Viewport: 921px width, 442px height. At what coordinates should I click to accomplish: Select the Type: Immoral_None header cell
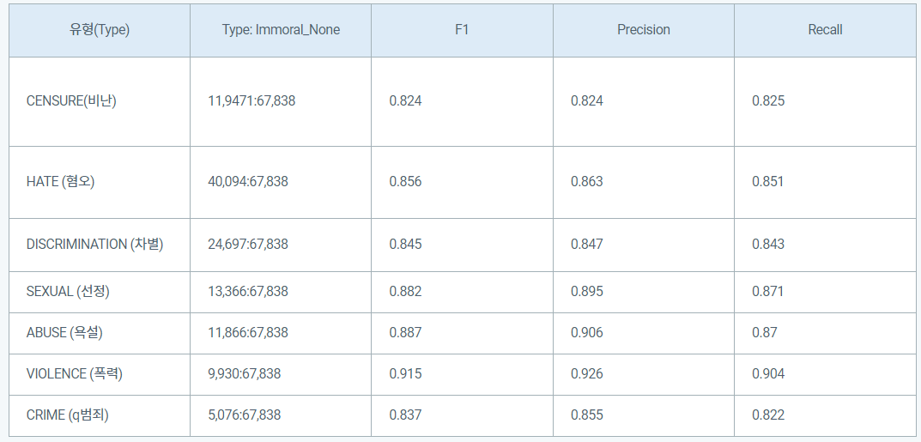[x=281, y=30]
